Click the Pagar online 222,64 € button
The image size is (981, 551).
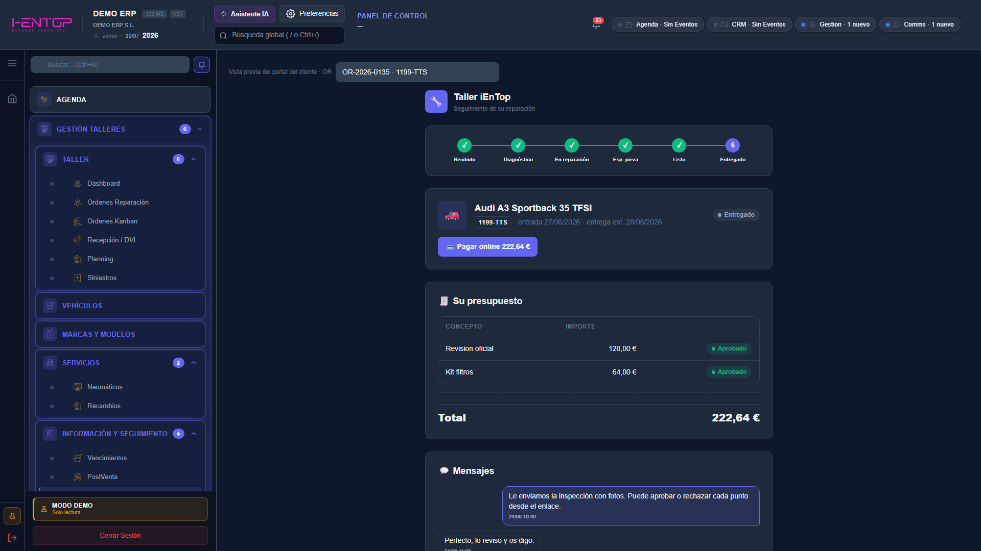point(487,246)
